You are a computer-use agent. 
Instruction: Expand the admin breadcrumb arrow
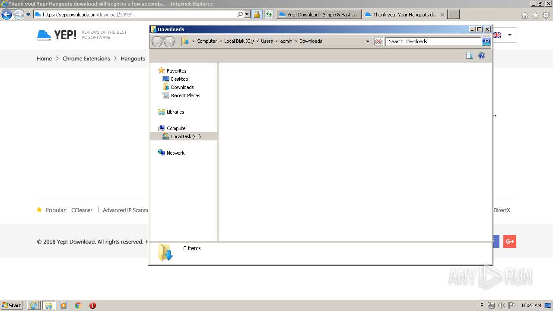pyautogui.click(x=296, y=41)
